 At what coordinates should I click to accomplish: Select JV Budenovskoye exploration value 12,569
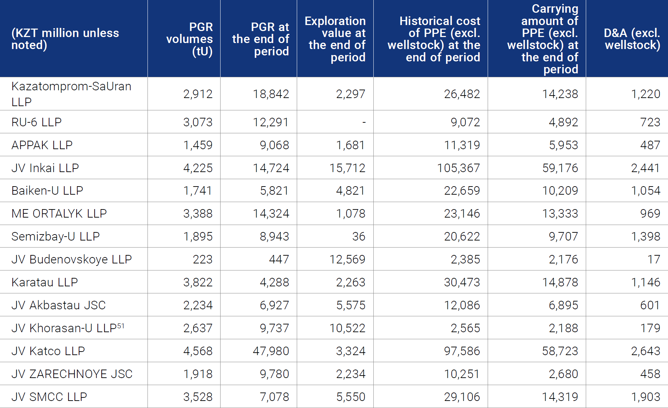pos(348,259)
